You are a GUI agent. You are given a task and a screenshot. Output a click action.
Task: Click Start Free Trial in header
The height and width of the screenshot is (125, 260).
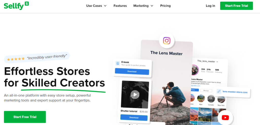(x=236, y=6)
